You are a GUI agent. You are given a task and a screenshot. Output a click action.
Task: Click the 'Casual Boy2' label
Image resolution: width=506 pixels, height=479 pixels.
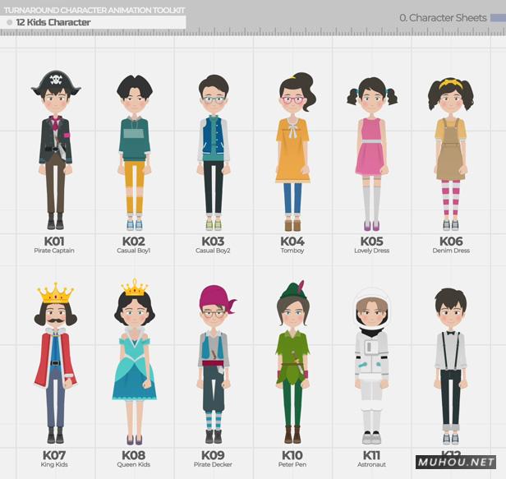(x=213, y=251)
